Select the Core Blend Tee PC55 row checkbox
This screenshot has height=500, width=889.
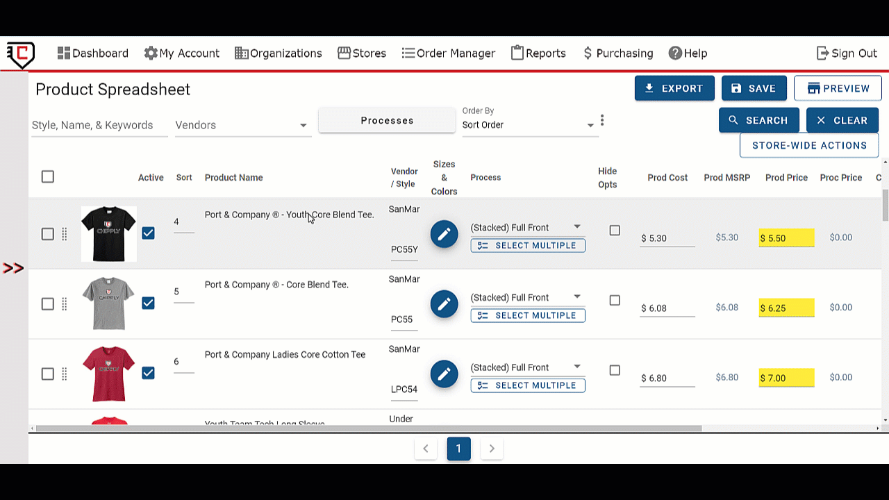click(47, 304)
